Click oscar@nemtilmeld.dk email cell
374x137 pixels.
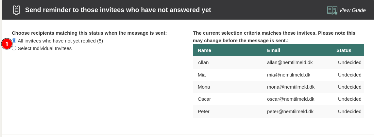(x=291, y=99)
